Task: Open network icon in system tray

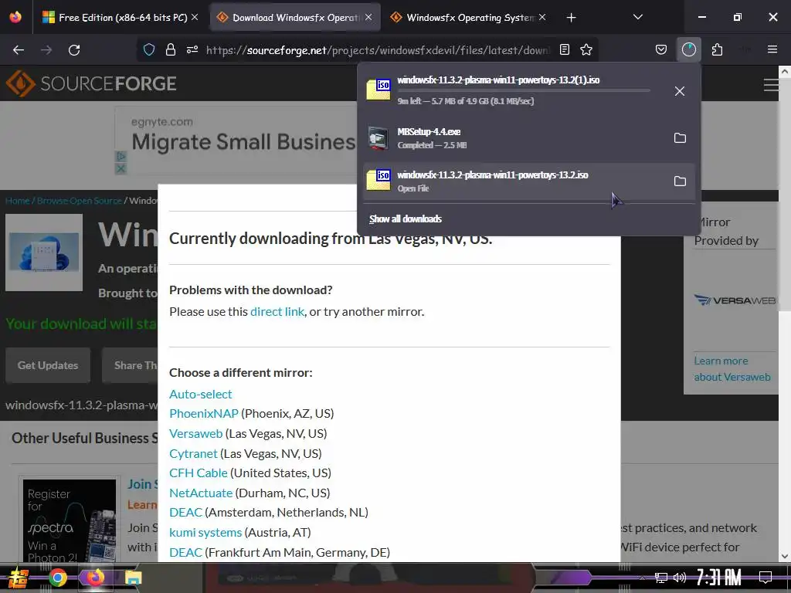Action: [661, 578]
